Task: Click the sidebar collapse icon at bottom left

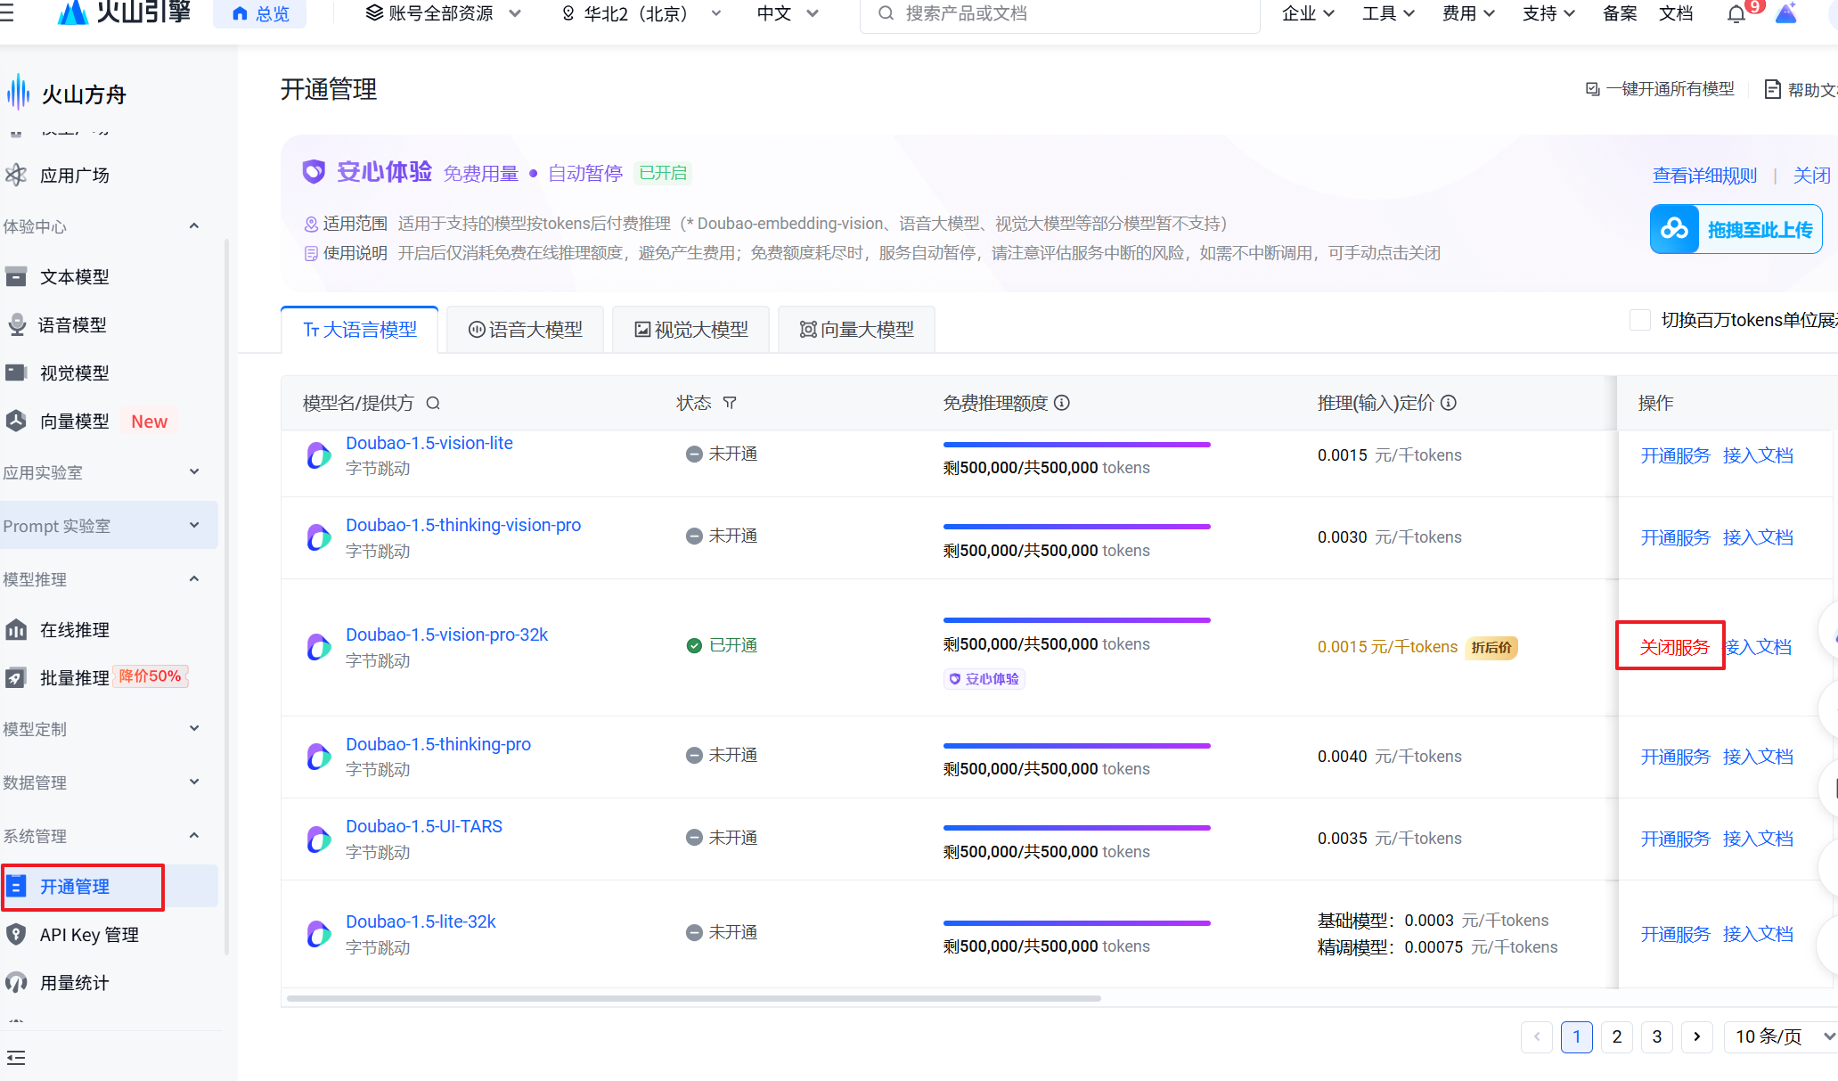Action: click(x=16, y=1058)
